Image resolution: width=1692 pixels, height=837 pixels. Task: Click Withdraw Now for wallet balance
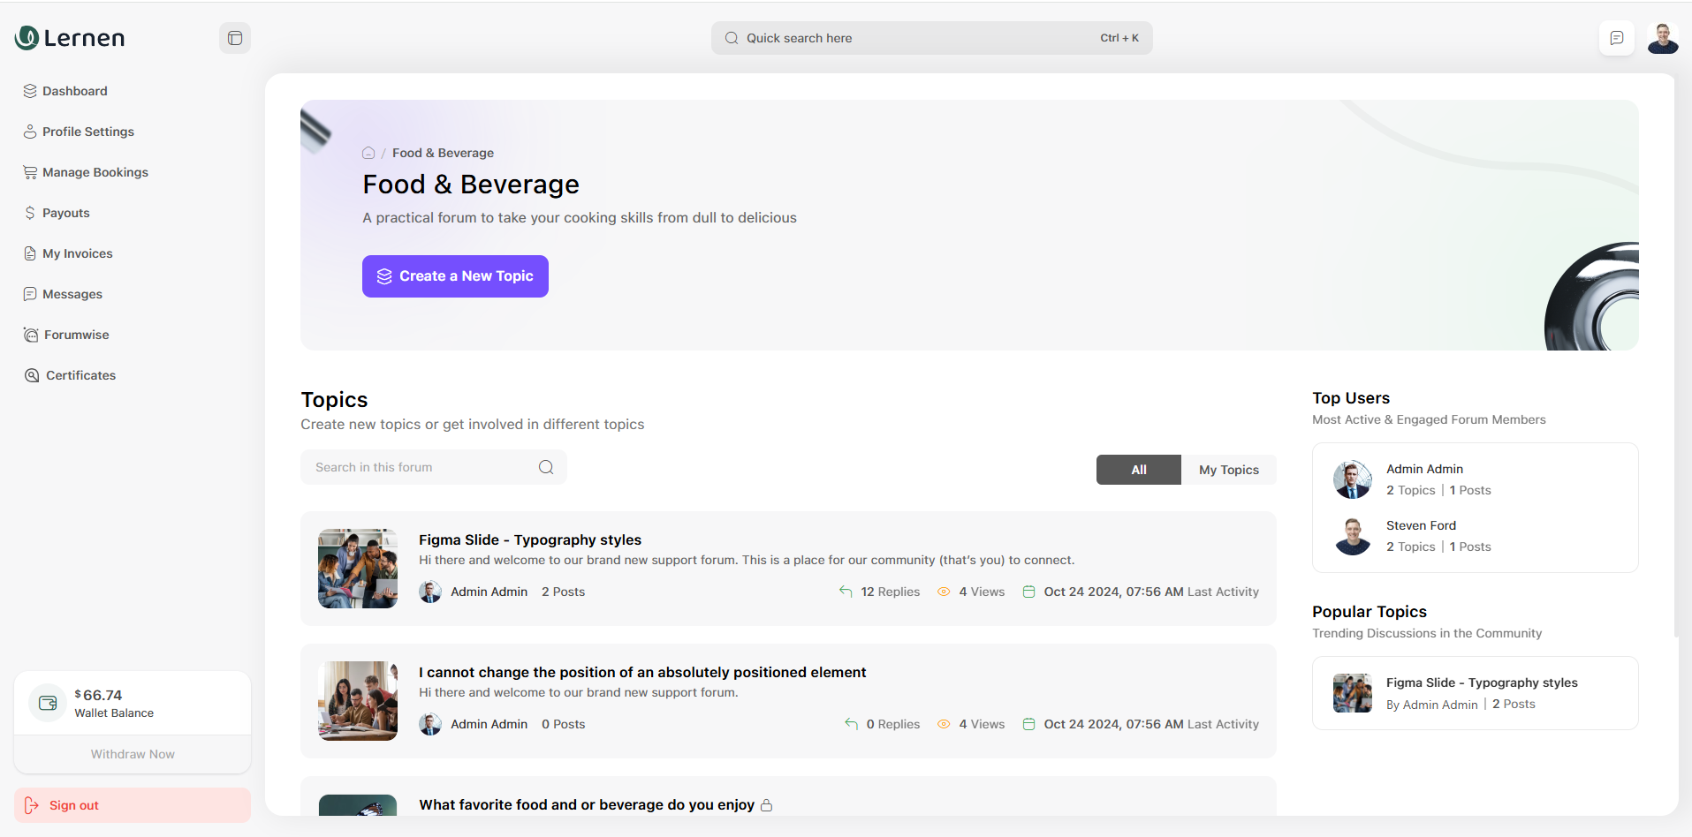pyautogui.click(x=132, y=754)
